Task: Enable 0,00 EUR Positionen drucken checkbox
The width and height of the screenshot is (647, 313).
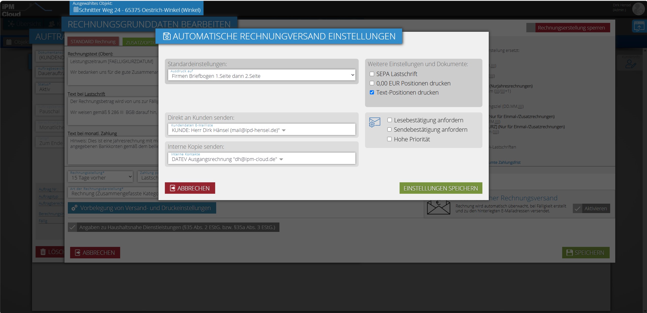Action: 372,83
